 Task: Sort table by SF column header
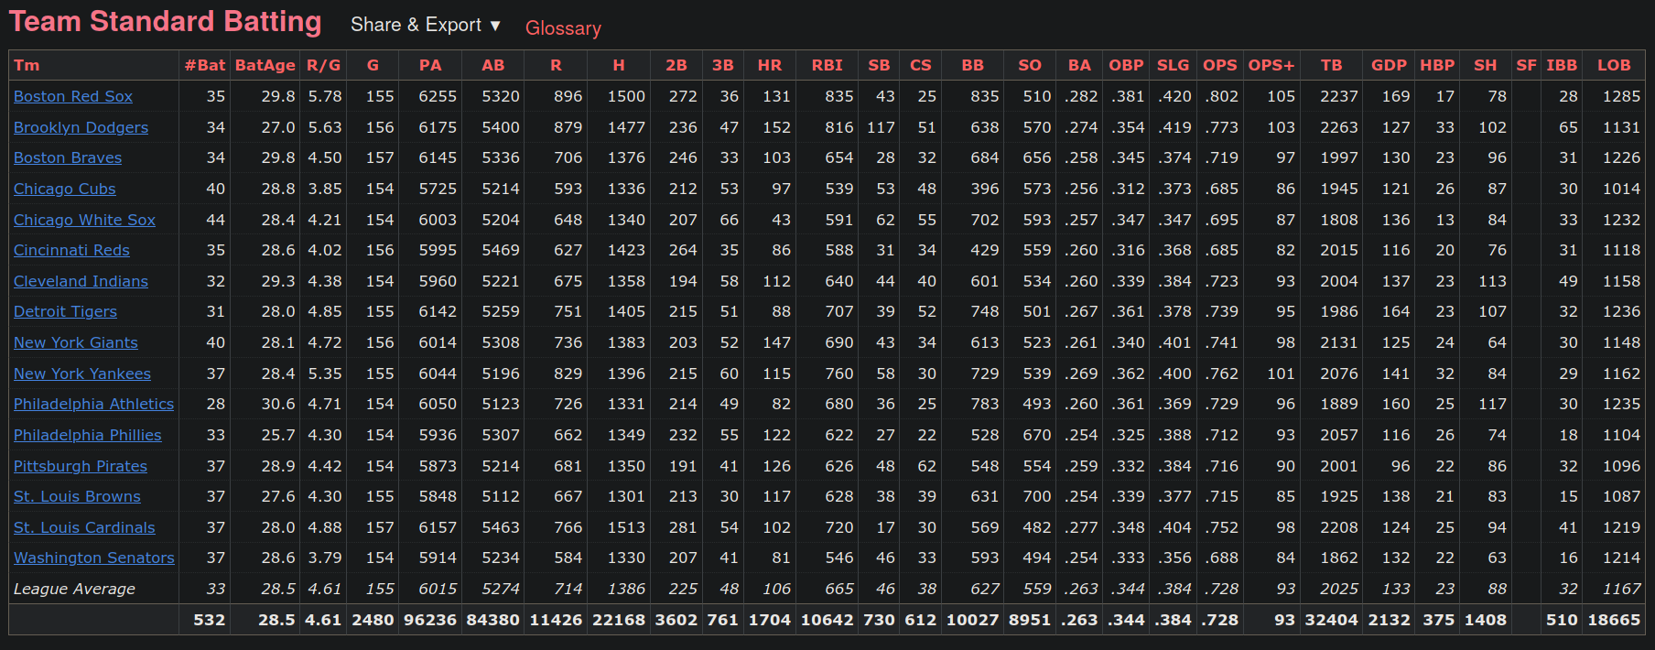click(1526, 65)
